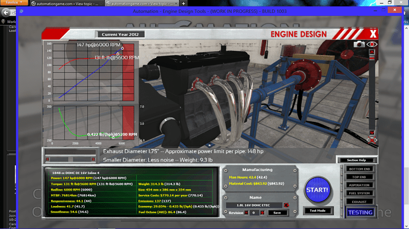
Task: Open the Bottom End section
Action: 359,169
